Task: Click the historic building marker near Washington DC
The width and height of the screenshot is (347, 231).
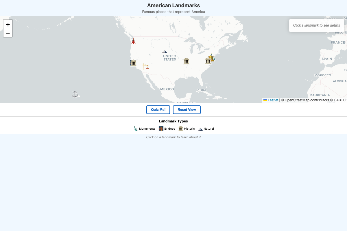Action: tap(208, 61)
